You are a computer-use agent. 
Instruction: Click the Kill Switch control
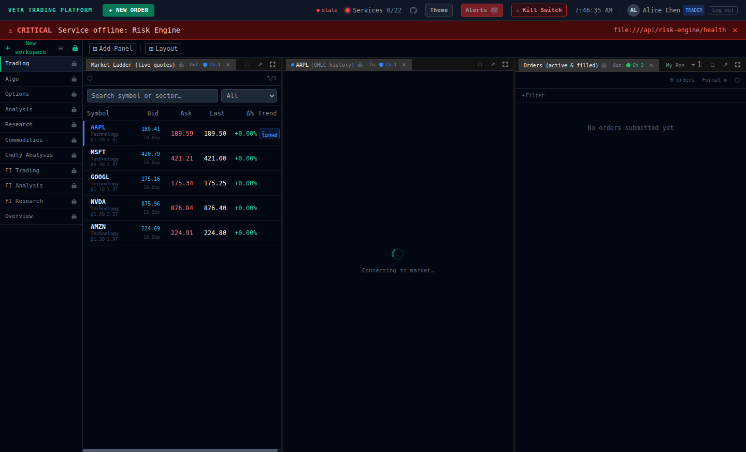[539, 10]
